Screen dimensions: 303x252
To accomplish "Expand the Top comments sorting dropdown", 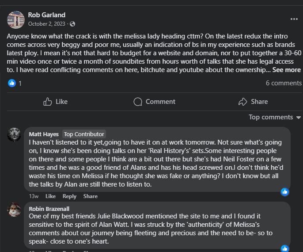I will click(x=275, y=117).
